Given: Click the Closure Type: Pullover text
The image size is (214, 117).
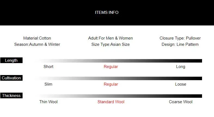Looking at the screenshot, I should point(180,38).
